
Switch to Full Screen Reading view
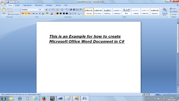tap(147, 94)
